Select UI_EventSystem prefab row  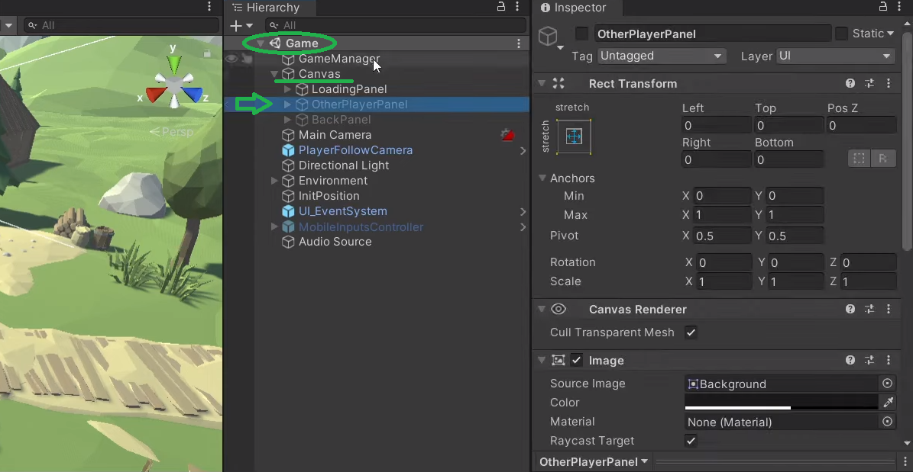(x=376, y=211)
